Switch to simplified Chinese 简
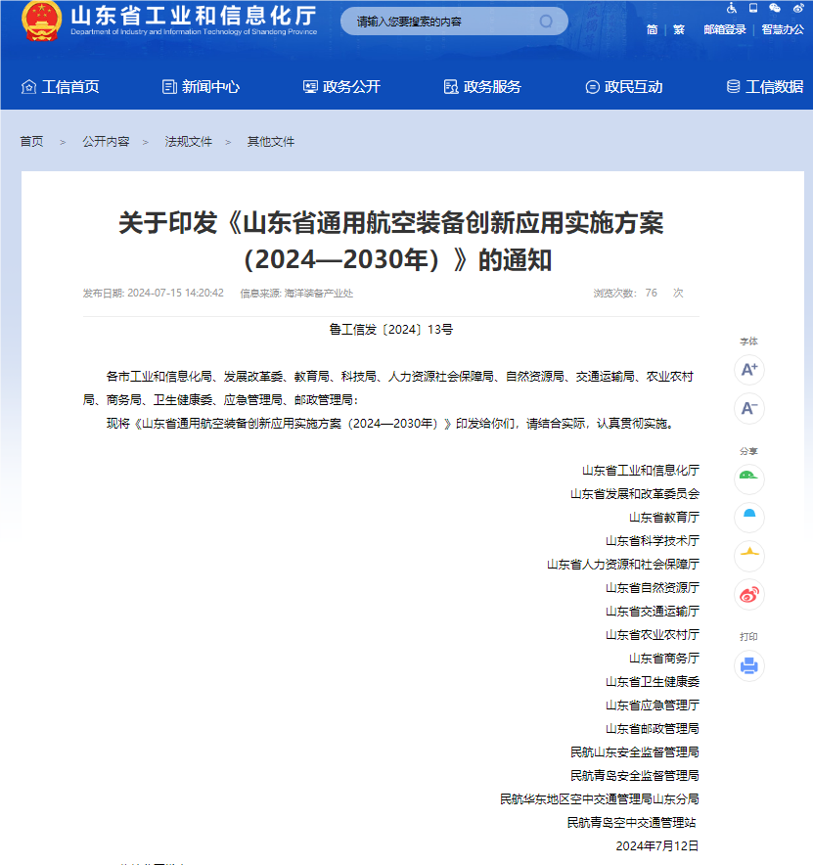This screenshot has width=813, height=865. pyautogui.click(x=652, y=29)
